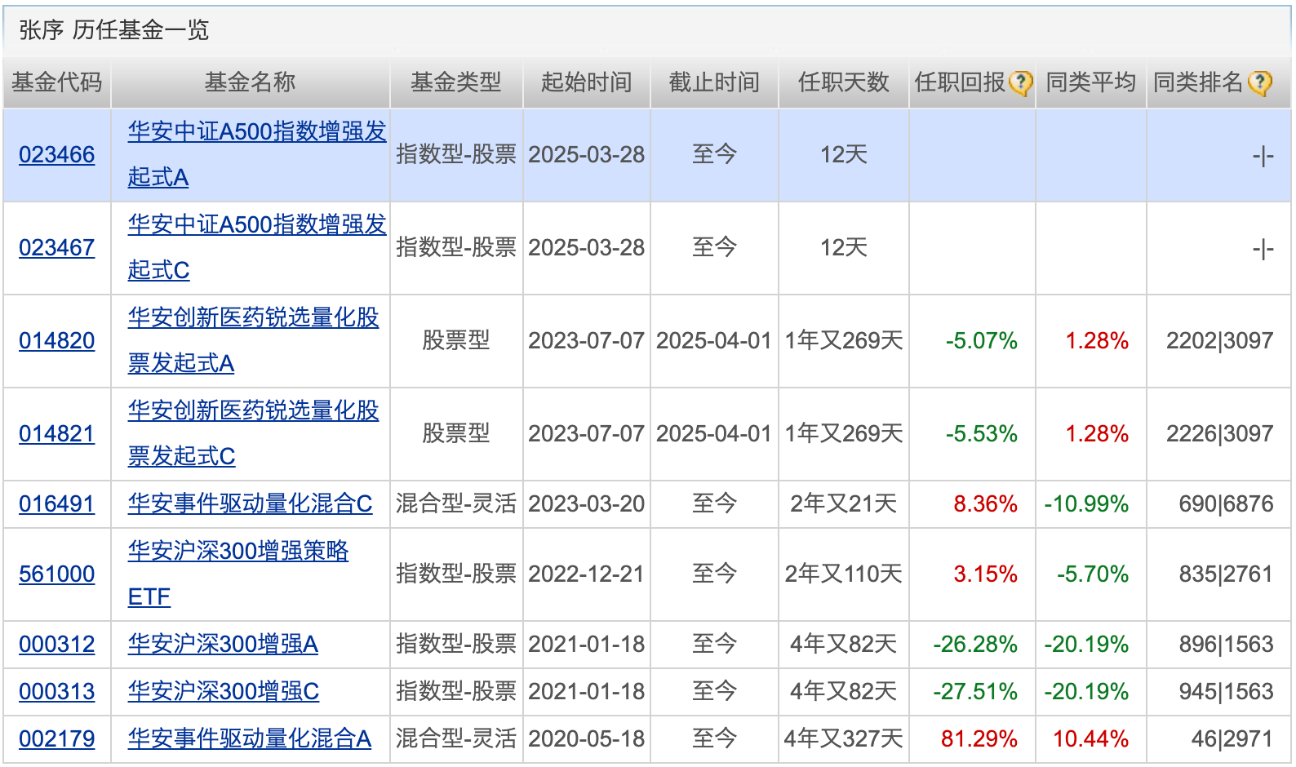Open 华安沪深300增强A link
The width and height of the screenshot is (1296, 767).
(x=223, y=644)
